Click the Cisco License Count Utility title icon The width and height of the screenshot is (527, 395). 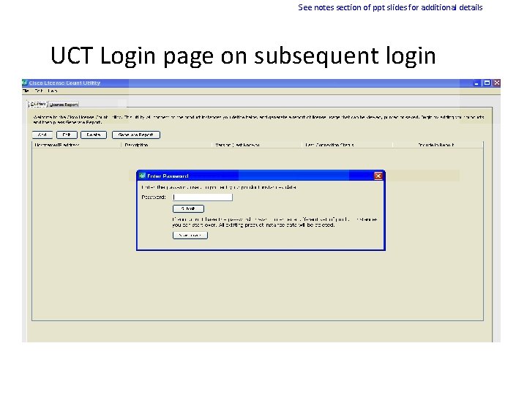click(x=25, y=83)
